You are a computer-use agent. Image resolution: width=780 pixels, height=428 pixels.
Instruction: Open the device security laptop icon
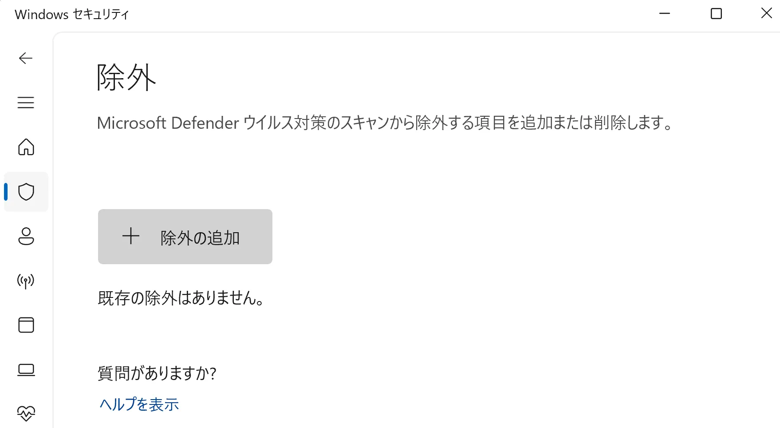[x=26, y=369]
